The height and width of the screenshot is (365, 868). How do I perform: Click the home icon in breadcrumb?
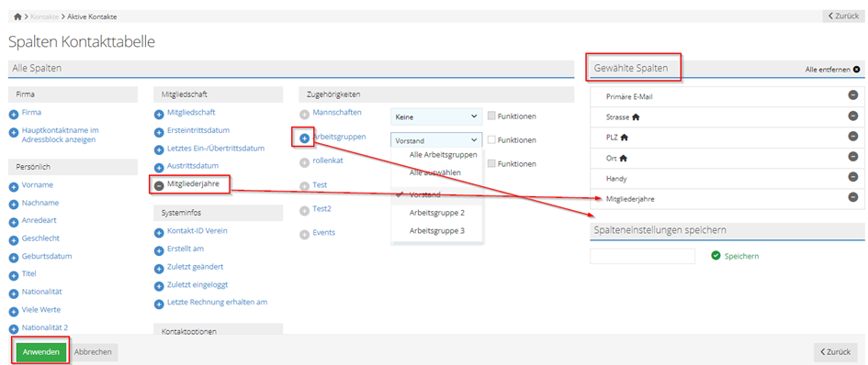(x=17, y=17)
